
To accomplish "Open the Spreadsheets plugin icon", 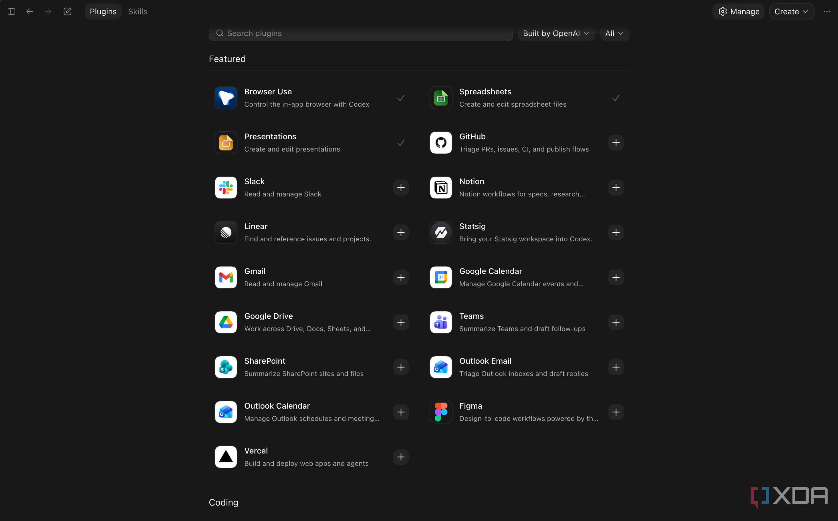I will (441, 98).
